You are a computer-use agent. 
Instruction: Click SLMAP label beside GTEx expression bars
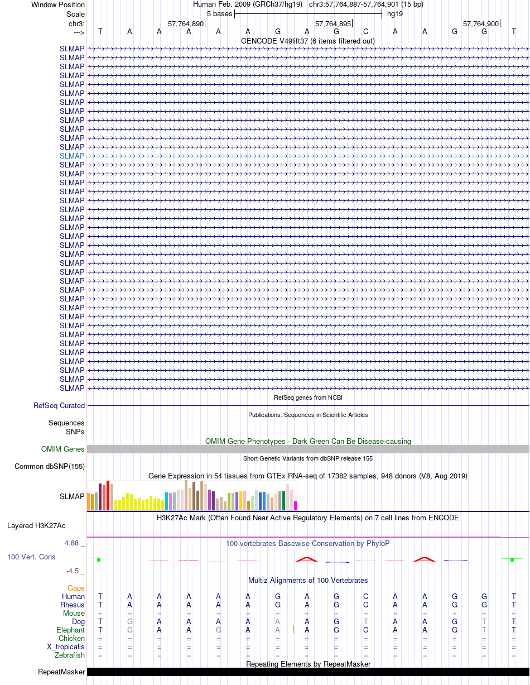pos(72,496)
